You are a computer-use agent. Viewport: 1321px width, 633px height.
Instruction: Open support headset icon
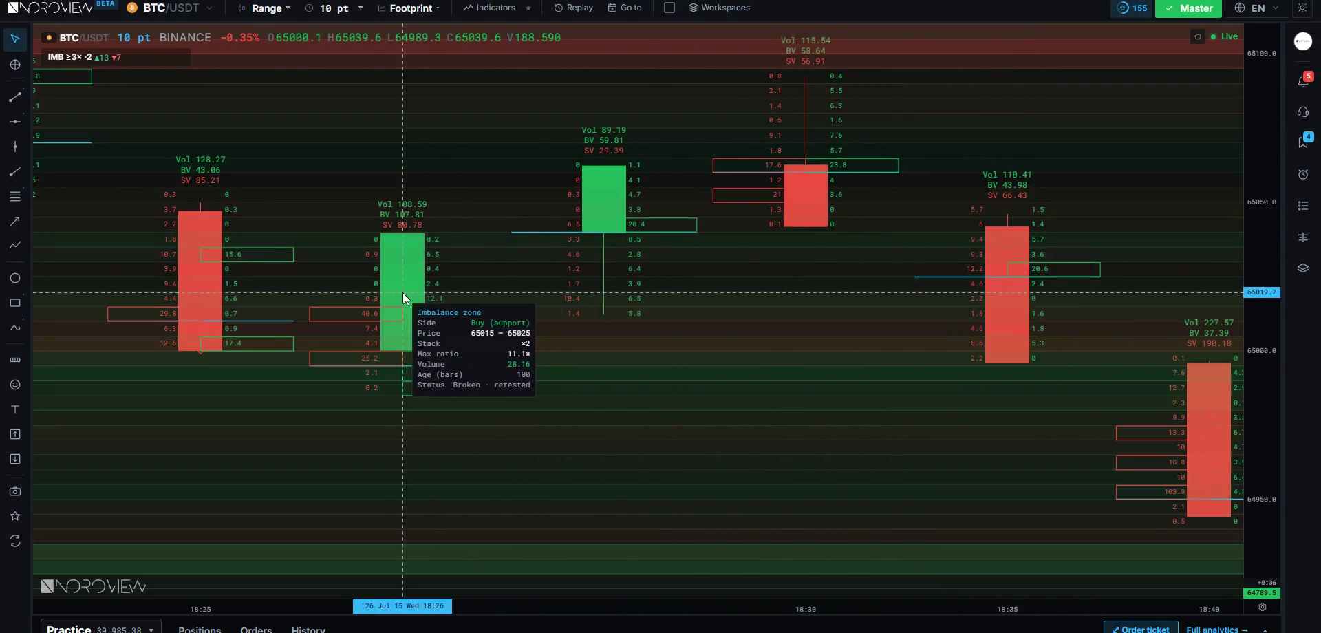[x=1303, y=111]
